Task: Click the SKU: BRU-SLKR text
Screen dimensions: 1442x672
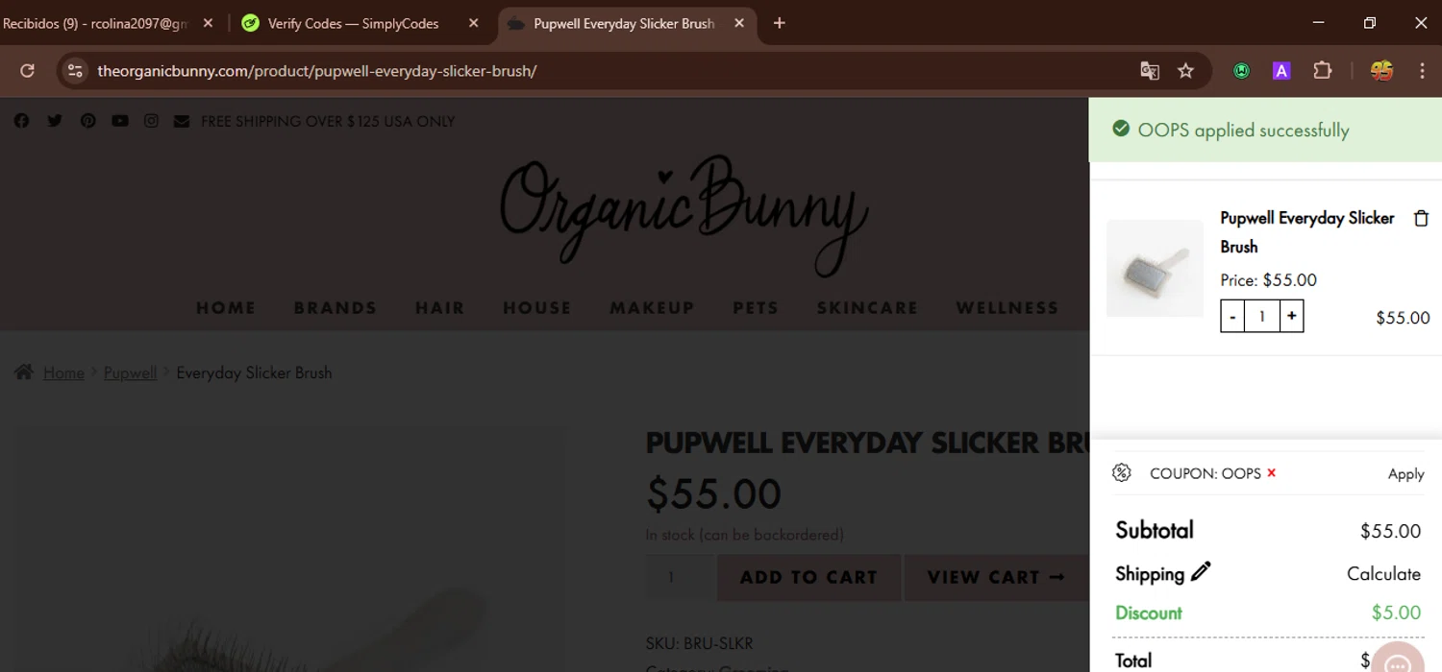Action: click(x=699, y=643)
